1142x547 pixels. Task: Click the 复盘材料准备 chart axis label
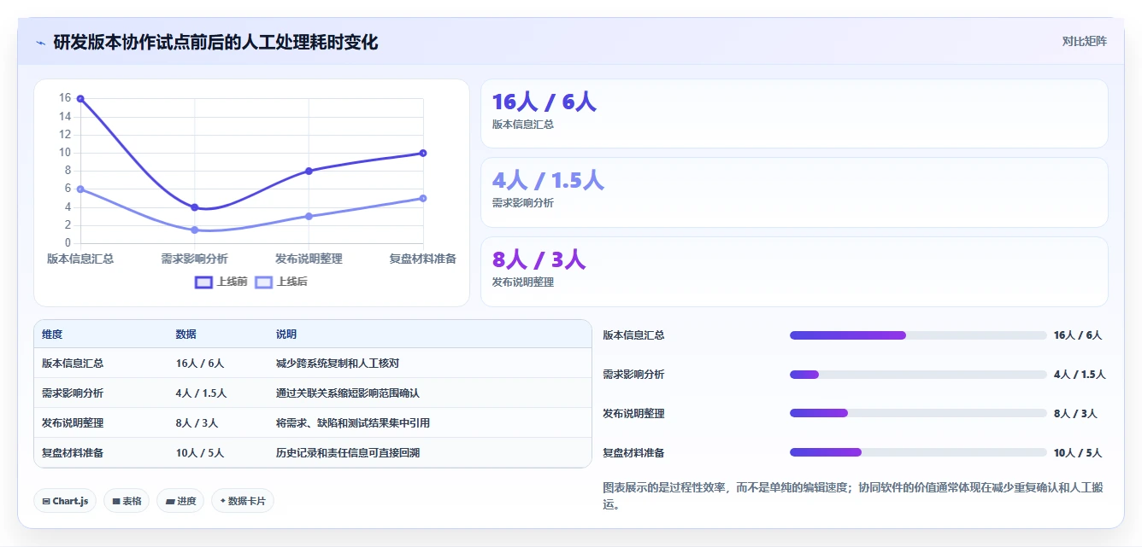click(423, 259)
